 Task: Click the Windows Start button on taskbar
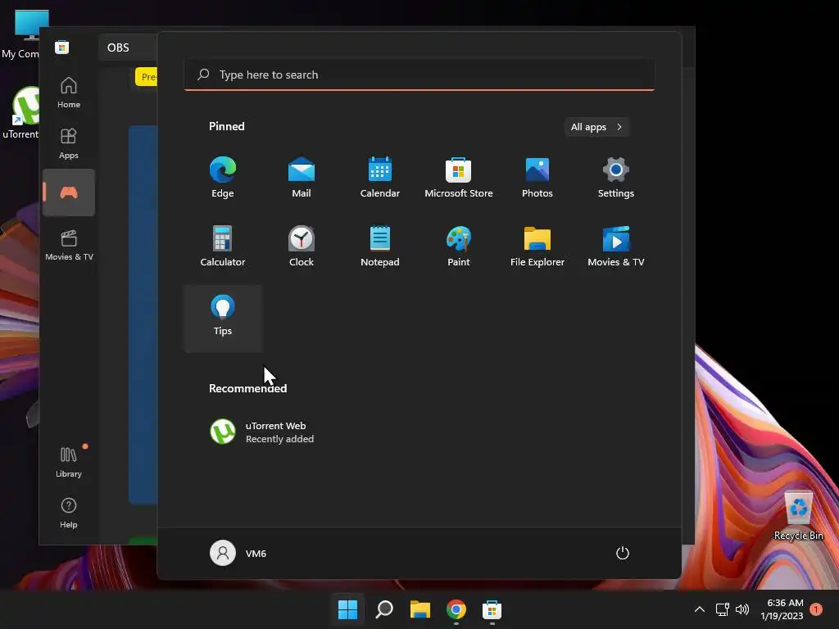(347, 609)
